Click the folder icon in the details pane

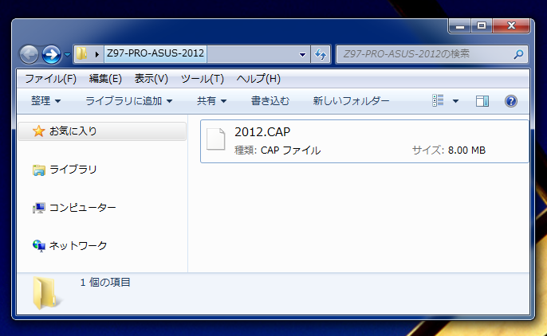[x=46, y=293]
